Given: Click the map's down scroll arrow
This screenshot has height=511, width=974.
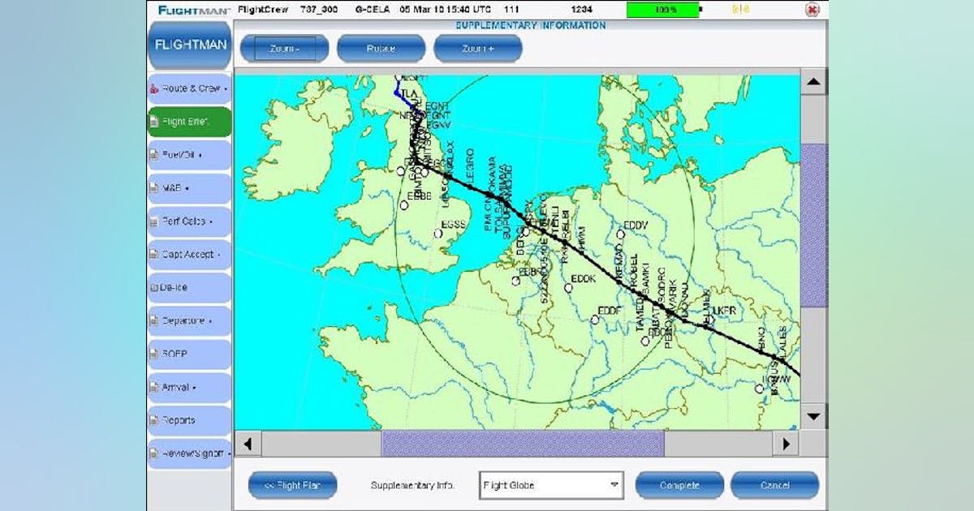Looking at the screenshot, I should [811, 415].
